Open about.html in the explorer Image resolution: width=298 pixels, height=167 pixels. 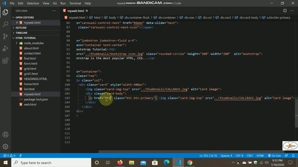coord(31,48)
